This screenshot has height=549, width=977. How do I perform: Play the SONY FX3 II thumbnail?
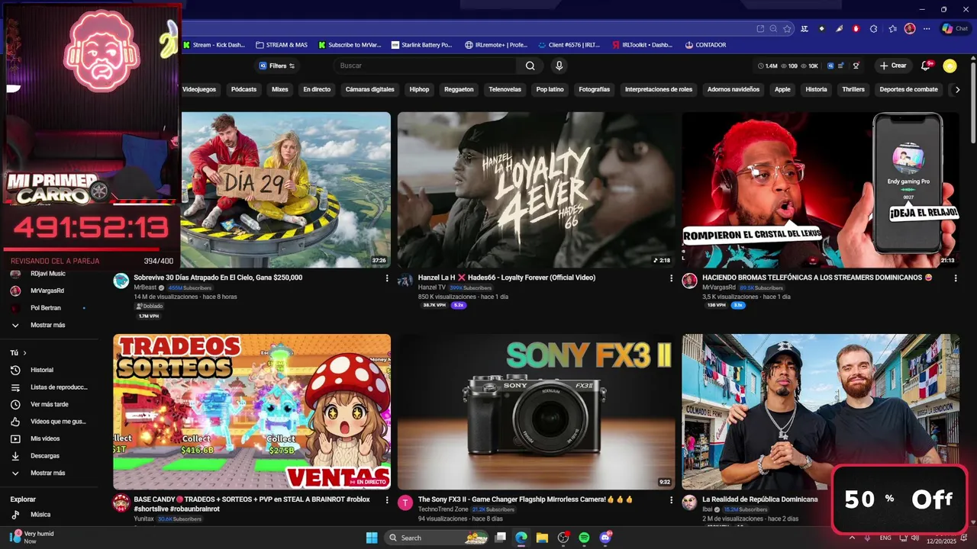pyautogui.click(x=536, y=412)
